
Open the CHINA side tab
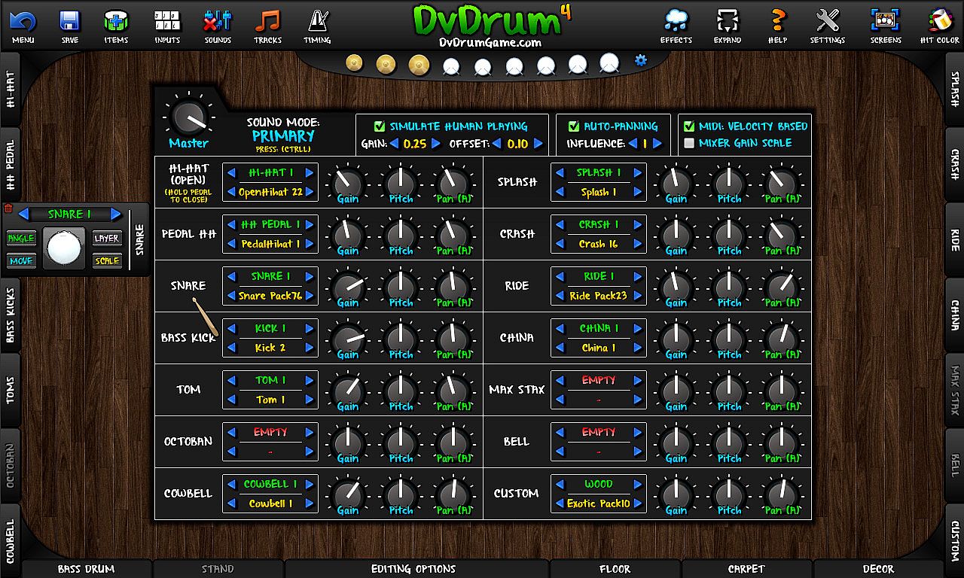(x=954, y=315)
